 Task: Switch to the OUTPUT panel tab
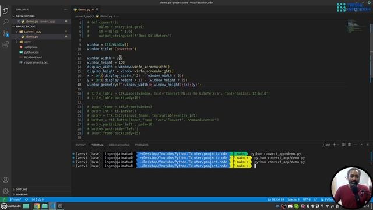point(80,145)
